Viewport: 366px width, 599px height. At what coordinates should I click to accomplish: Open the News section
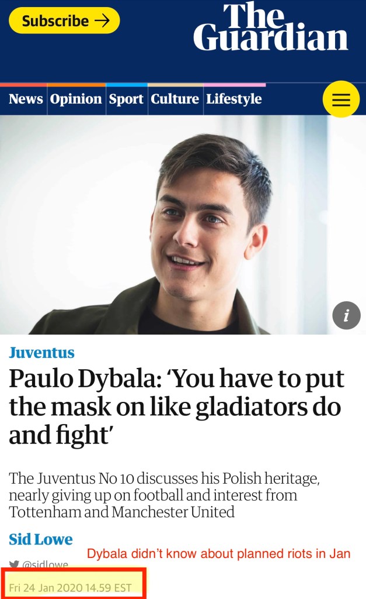point(26,99)
